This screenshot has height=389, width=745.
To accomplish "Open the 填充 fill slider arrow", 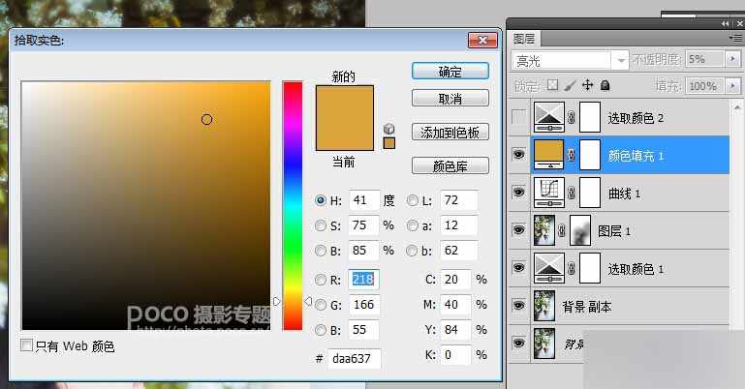I will [732, 86].
